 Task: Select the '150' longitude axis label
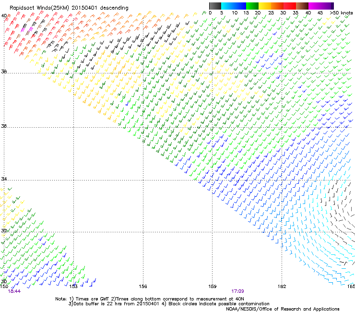click(x=4, y=287)
